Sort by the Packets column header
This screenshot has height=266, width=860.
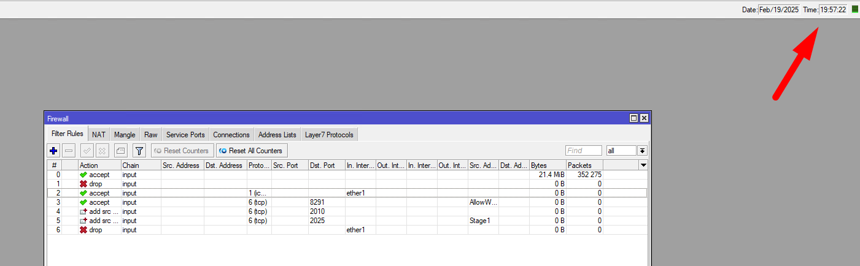click(x=584, y=165)
